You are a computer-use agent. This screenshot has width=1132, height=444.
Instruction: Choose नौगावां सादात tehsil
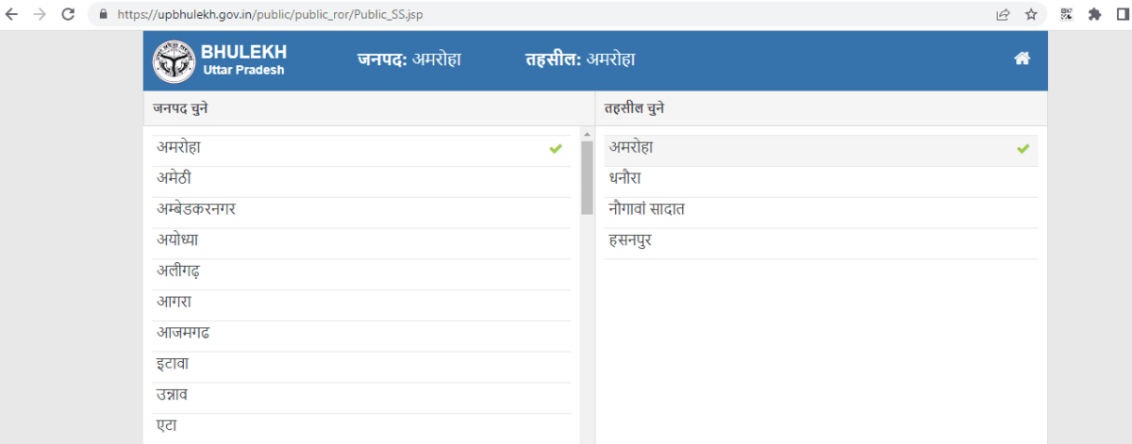(821, 209)
